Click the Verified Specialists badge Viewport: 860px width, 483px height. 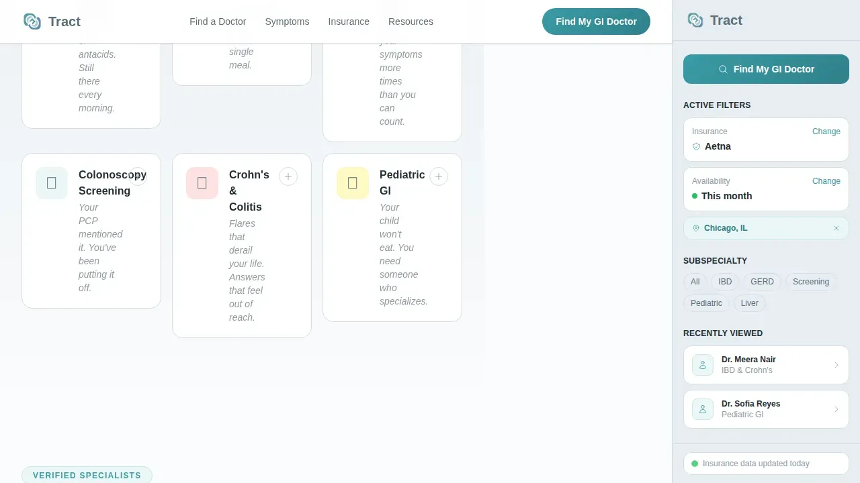(x=87, y=475)
